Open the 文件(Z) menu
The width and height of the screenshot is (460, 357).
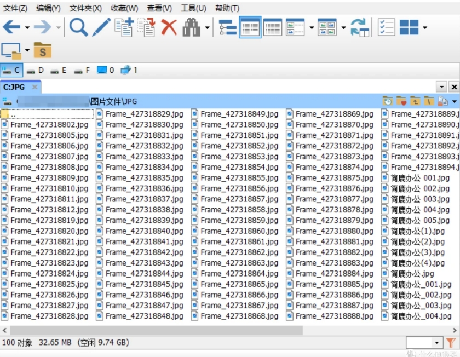(15, 8)
